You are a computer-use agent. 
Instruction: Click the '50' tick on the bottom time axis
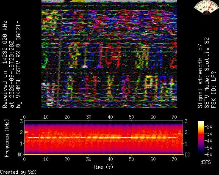131,159
